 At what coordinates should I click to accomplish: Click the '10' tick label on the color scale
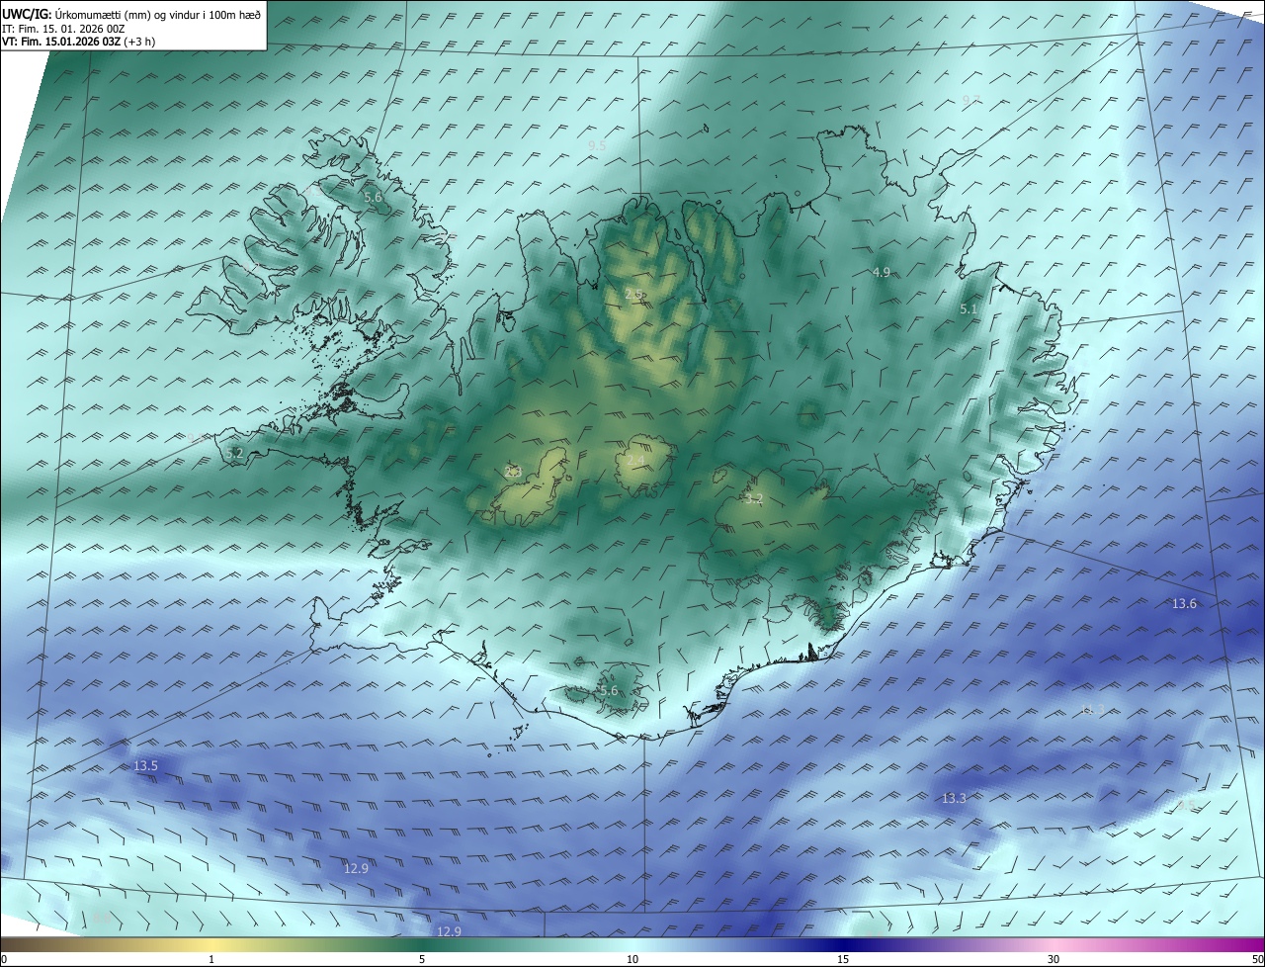click(x=632, y=959)
